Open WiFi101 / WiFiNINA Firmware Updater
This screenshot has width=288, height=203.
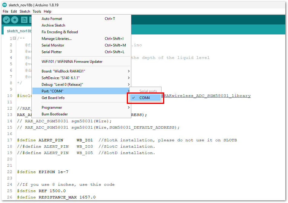coord(81,62)
